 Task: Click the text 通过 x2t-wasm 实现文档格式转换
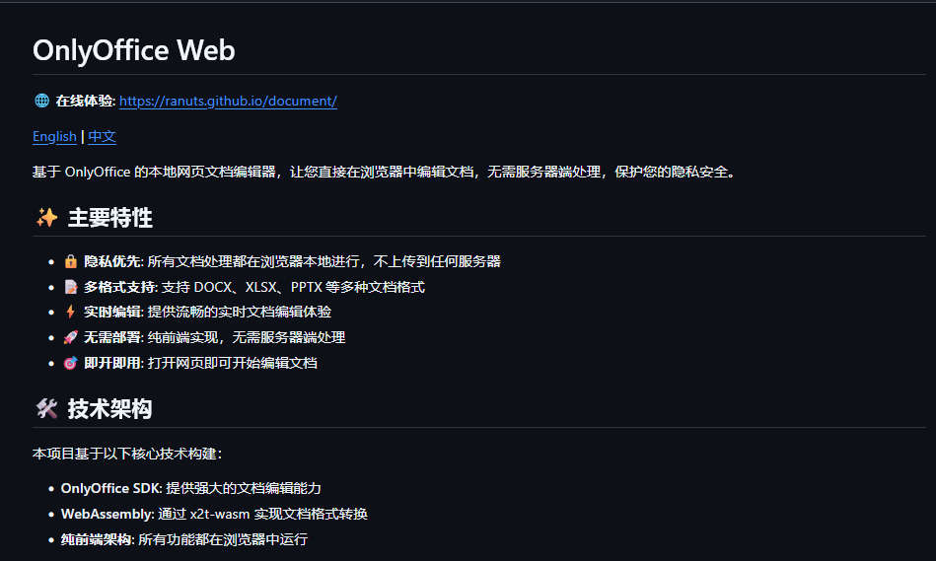click(262, 514)
